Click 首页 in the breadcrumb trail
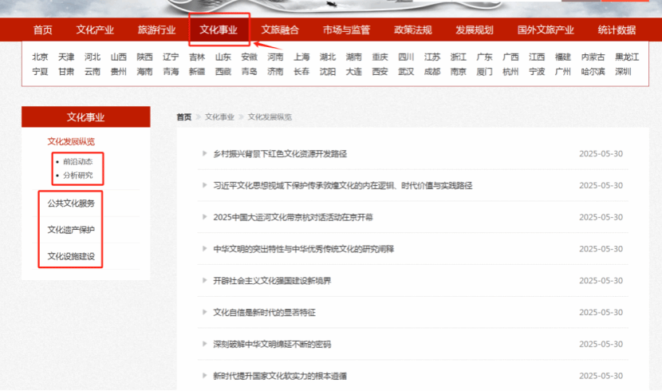This screenshot has width=662, height=391. click(x=183, y=117)
